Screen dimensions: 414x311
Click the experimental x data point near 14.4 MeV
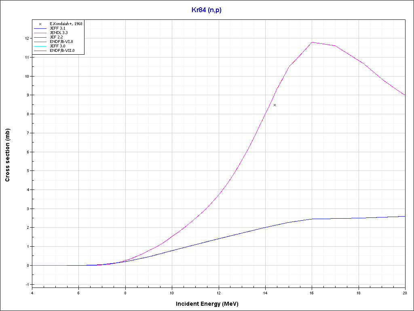pyautogui.click(x=275, y=105)
